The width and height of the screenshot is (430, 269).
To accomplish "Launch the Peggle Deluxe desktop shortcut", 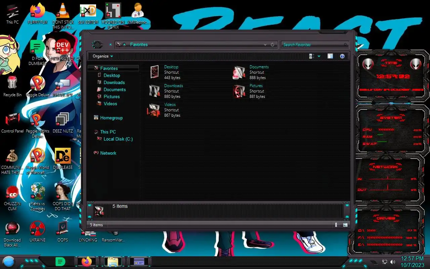I will coord(37,86).
